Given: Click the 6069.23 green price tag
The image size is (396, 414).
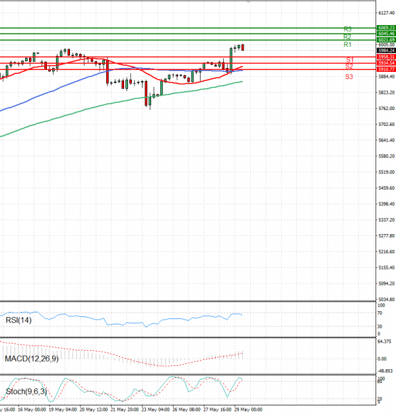Looking at the screenshot, I should click(386, 28).
